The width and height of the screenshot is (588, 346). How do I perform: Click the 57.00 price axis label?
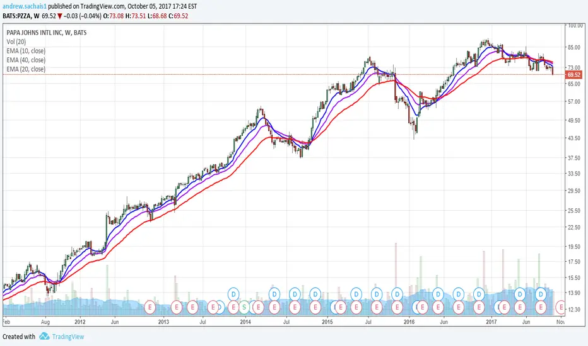[574, 102]
